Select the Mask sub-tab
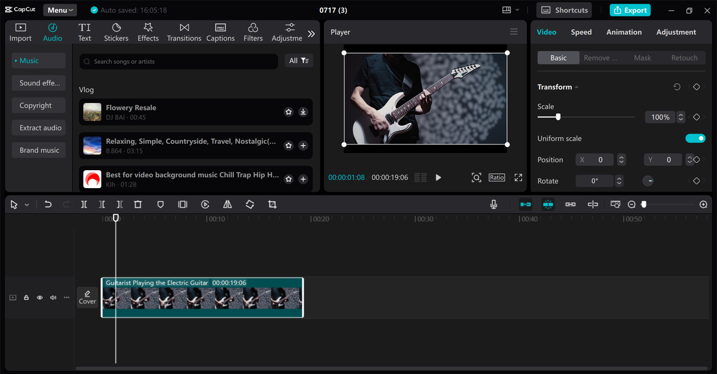Viewport: 717px width, 374px height. coord(642,58)
